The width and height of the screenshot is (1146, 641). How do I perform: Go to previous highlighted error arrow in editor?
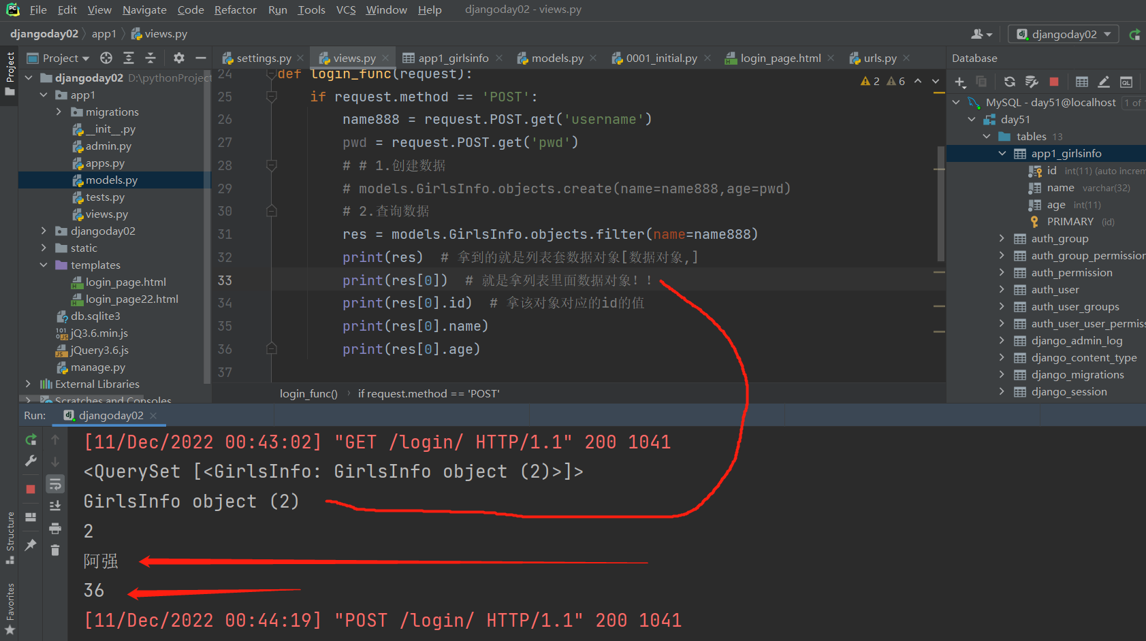(918, 81)
